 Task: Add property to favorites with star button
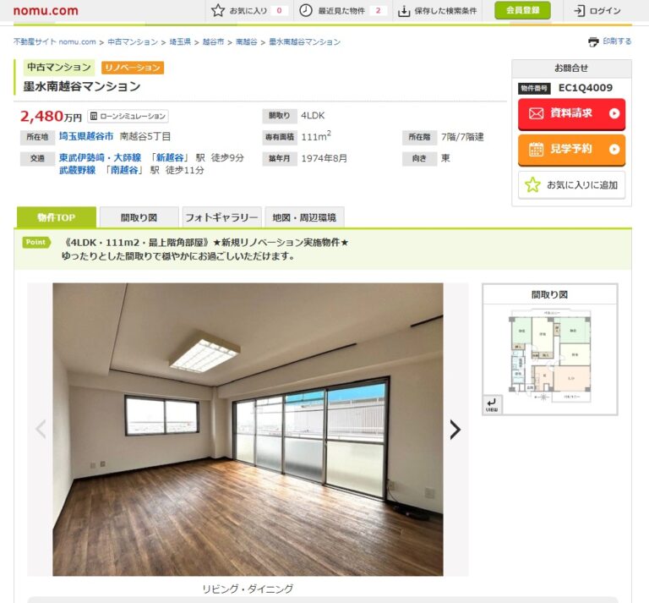click(x=571, y=184)
